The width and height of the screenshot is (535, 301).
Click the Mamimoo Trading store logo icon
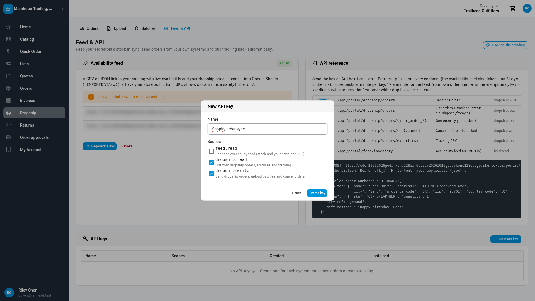point(8,9)
